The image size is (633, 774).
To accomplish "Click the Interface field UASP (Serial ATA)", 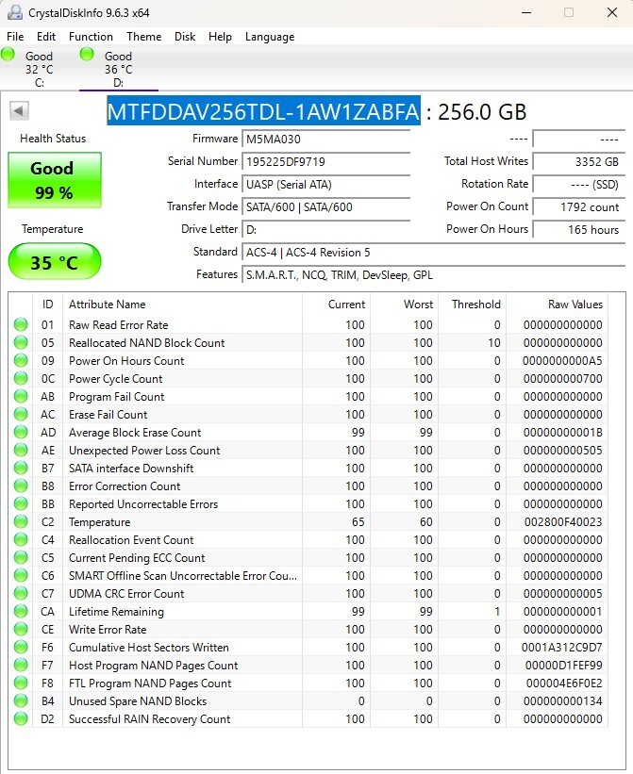I will pyautogui.click(x=326, y=185).
